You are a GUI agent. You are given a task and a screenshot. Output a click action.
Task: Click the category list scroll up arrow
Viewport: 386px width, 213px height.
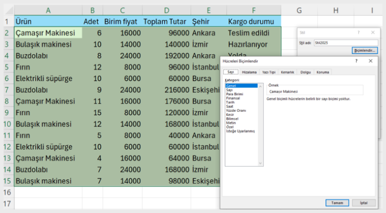click(260, 86)
